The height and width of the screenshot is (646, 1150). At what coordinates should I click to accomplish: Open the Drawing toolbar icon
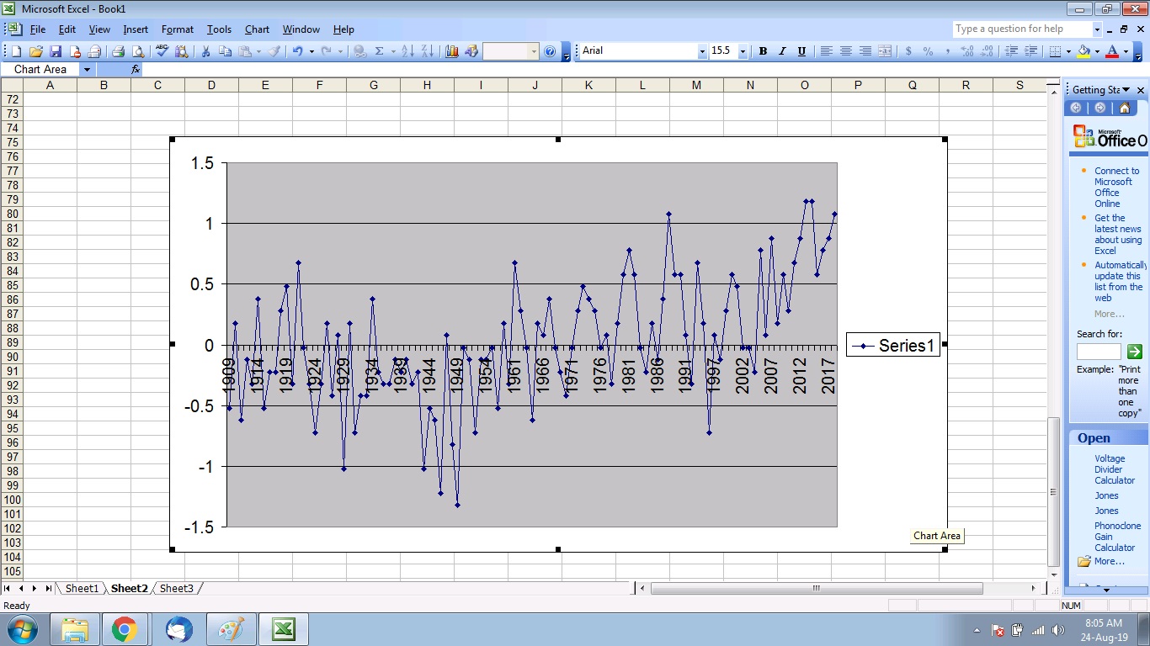pos(471,51)
